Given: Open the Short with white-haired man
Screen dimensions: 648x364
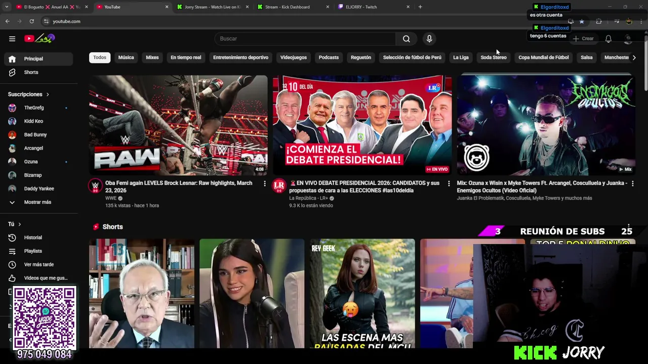Looking at the screenshot, I should click(142, 294).
